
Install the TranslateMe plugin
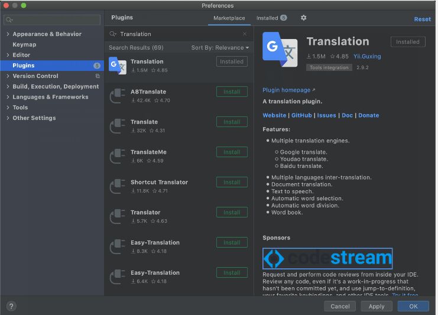(x=232, y=152)
